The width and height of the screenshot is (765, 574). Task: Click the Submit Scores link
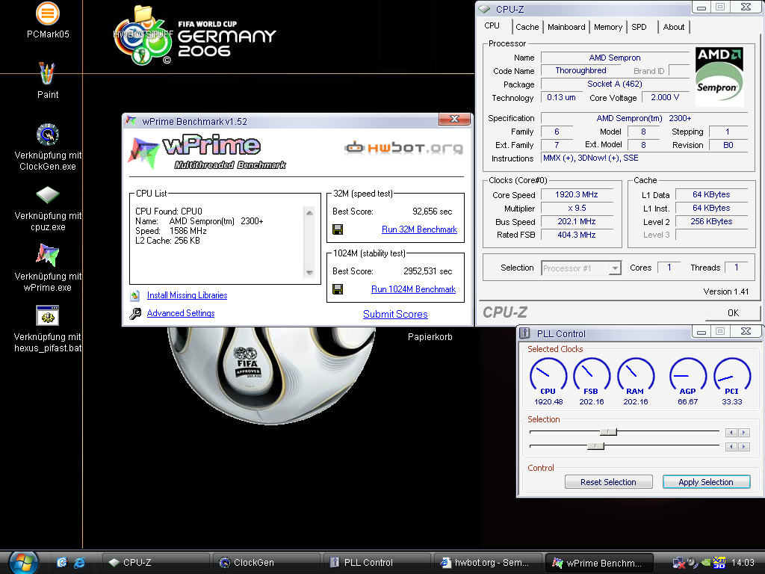pos(395,315)
